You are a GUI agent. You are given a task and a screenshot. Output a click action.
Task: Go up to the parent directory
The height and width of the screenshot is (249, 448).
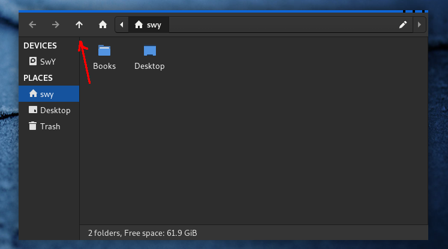click(x=79, y=25)
